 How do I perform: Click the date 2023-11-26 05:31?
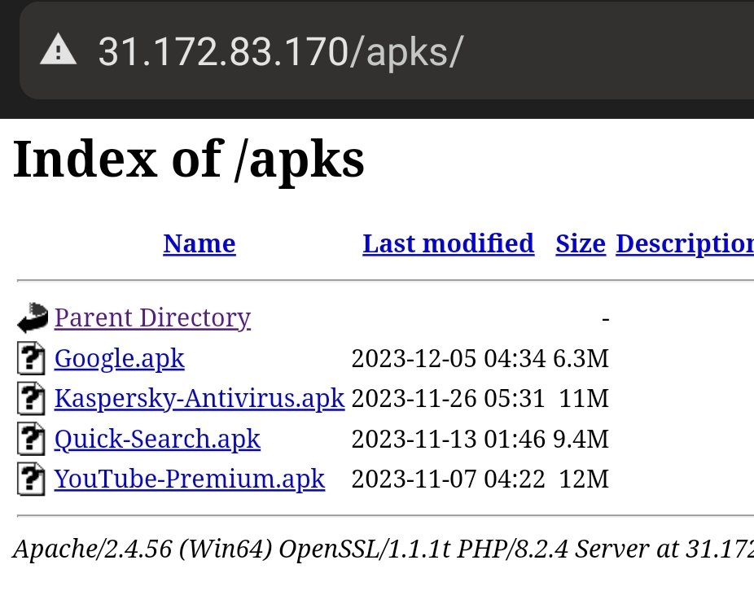point(449,399)
